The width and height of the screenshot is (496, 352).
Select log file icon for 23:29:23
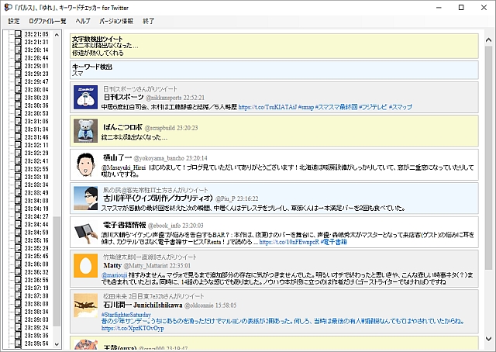click(18, 74)
